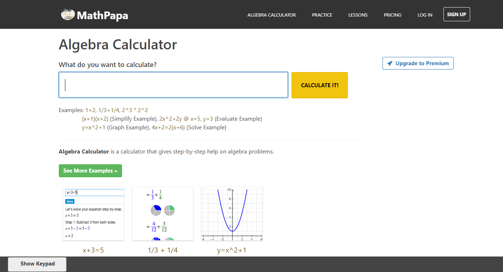Click the rocket icon in Upgrade button

tap(390, 63)
